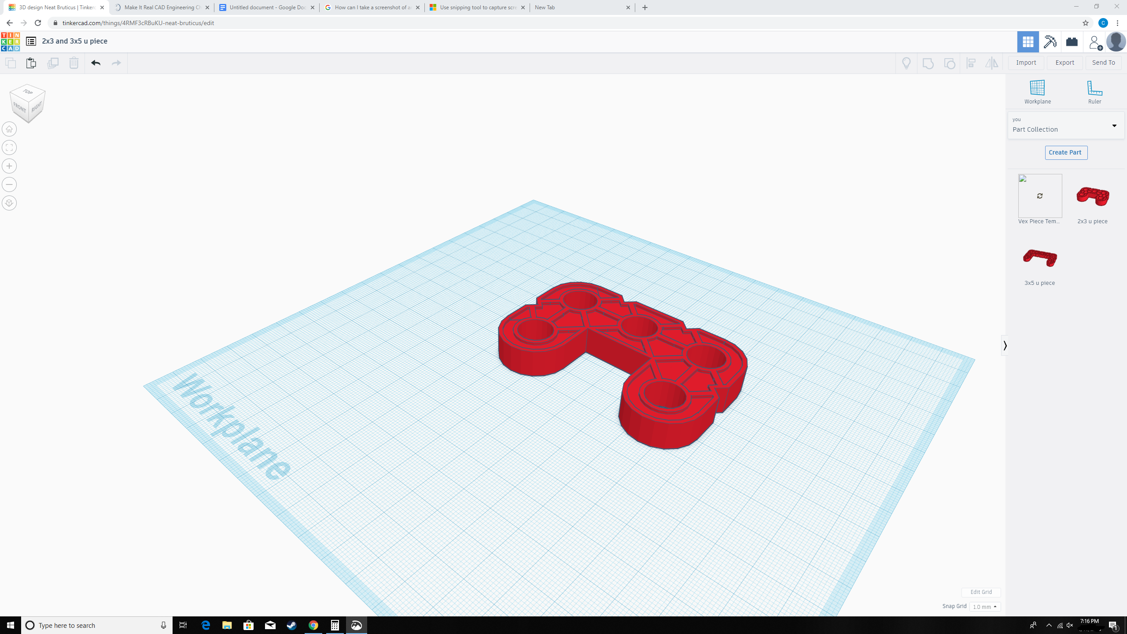
Task: Open the Windows notification center
Action: tap(1113, 625)
